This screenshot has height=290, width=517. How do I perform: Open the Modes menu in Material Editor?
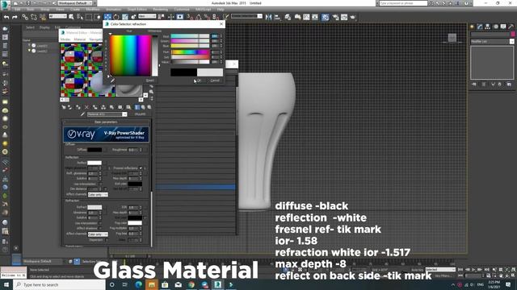point(65,39)
